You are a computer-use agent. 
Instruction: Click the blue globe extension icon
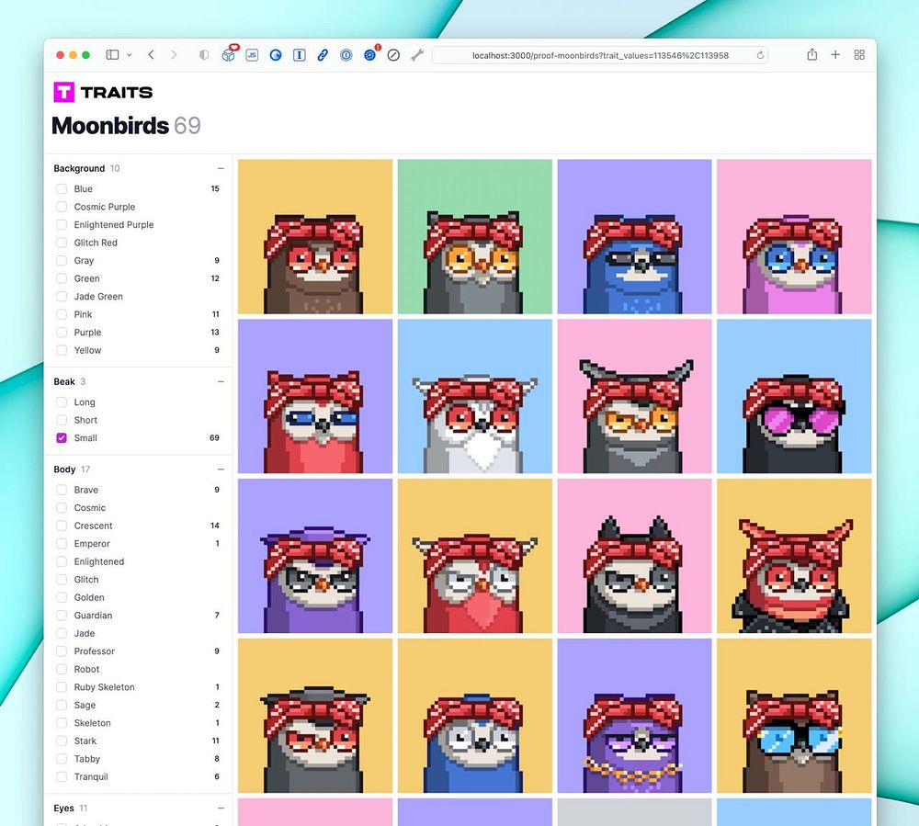276,55
